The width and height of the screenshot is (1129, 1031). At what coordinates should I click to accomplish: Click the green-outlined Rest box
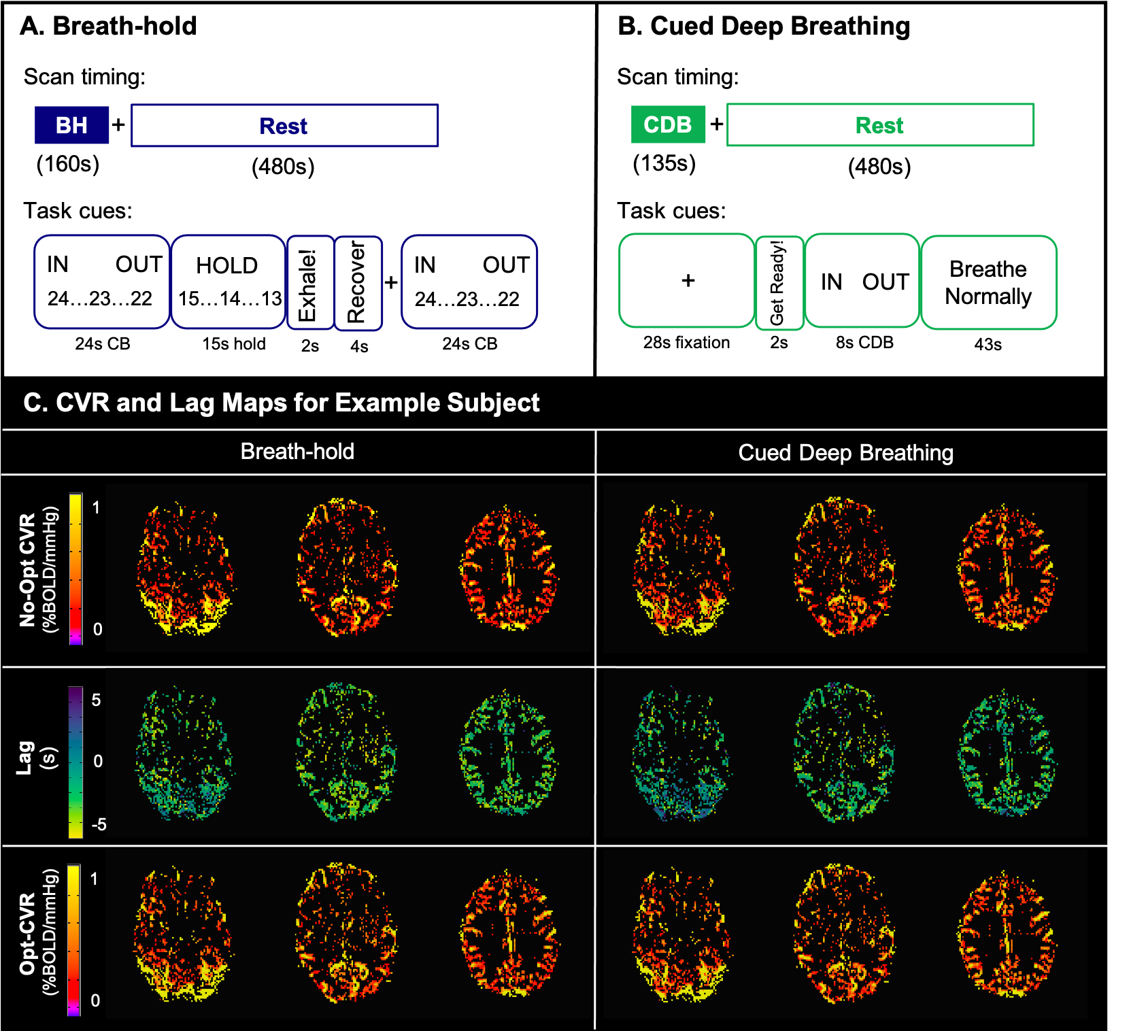[880, 125]
